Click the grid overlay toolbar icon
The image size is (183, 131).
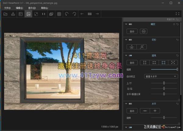pyautogui.click(x=59, y=14)
